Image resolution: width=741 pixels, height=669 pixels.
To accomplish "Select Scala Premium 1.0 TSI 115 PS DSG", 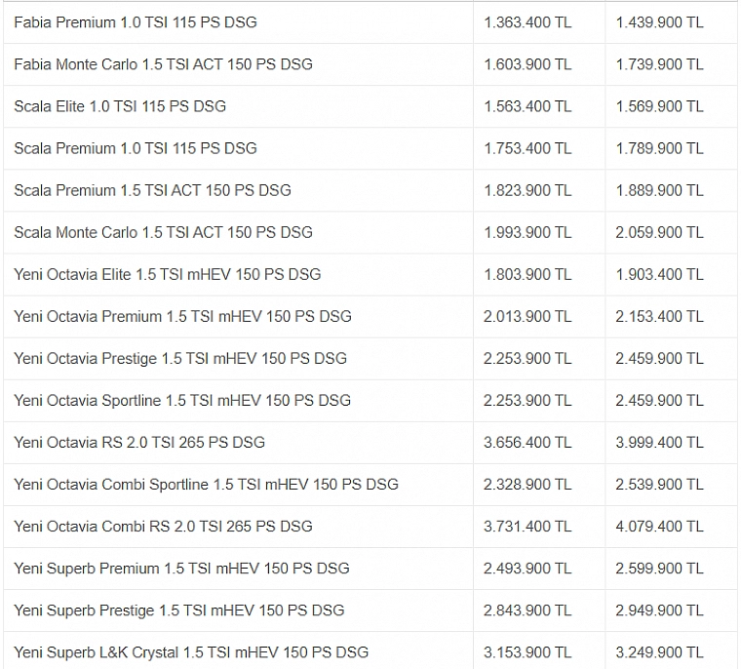I will pos(136,148).
